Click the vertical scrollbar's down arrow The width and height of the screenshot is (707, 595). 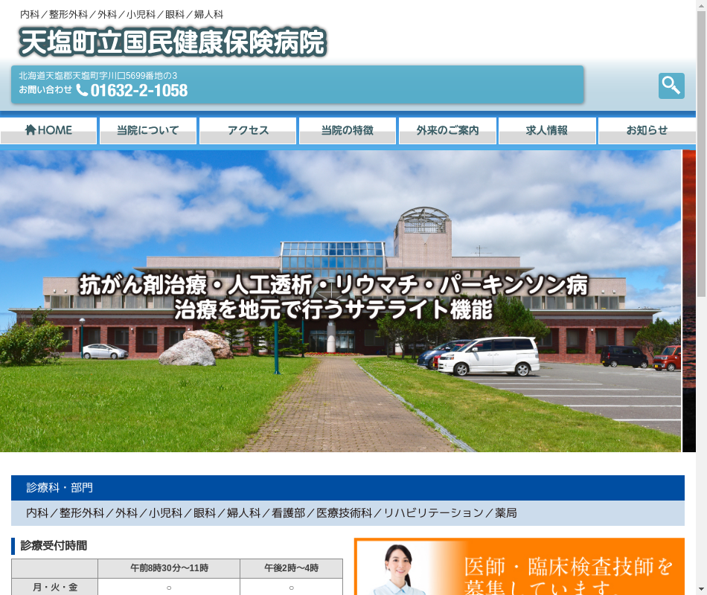pos(701,589)
